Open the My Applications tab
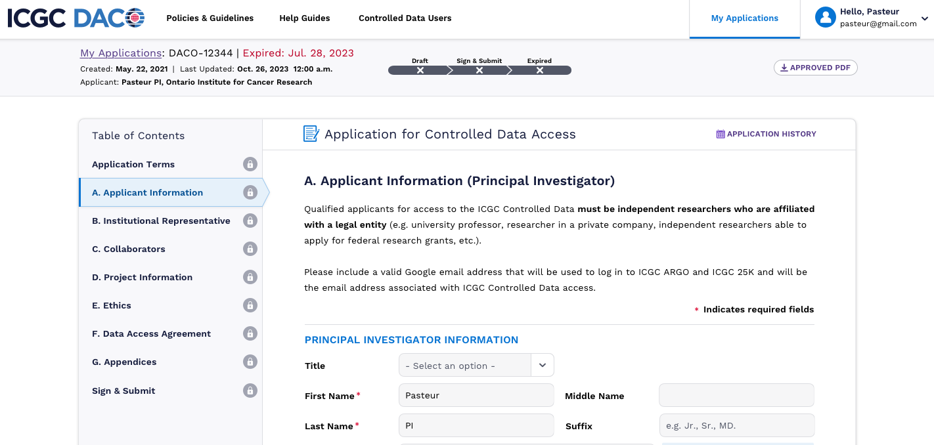This screenshot has width=934, height=445. (744, 18)
